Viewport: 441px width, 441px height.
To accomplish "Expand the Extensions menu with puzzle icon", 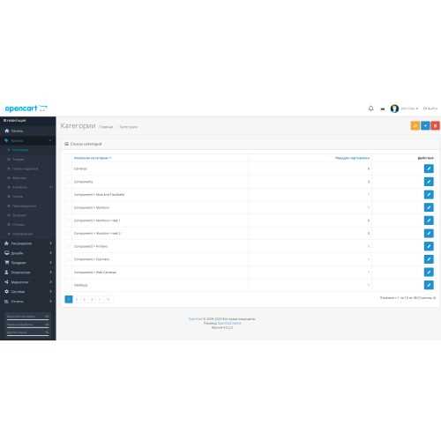I will 28,243.
